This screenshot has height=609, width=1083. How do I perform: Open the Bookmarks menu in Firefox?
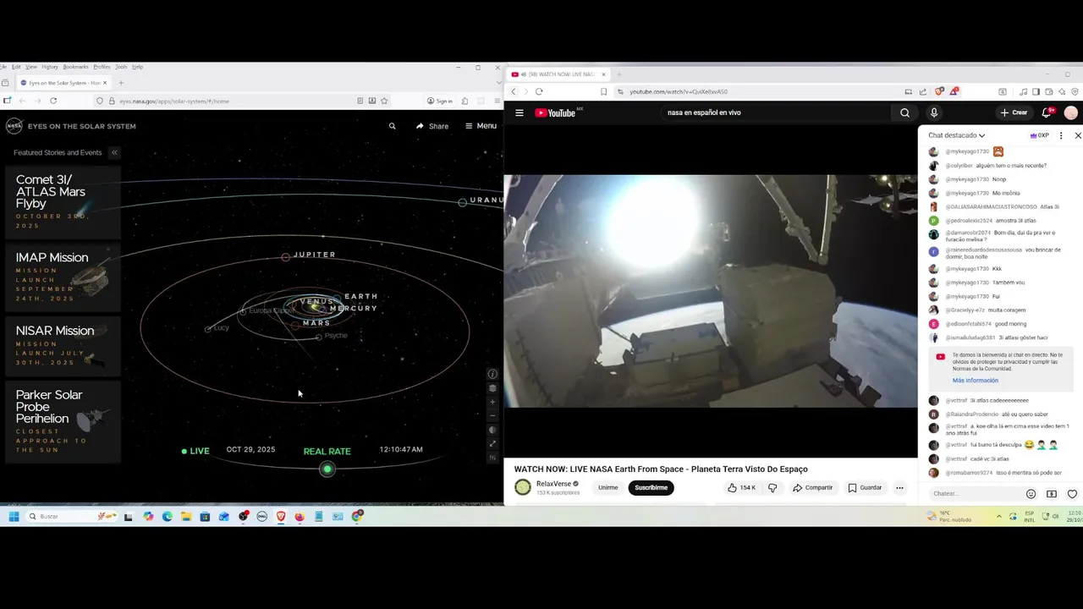pos(75,67)
